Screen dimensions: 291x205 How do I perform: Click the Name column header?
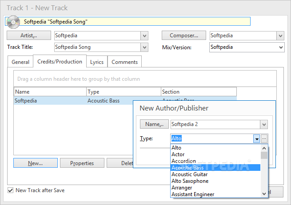50,92
